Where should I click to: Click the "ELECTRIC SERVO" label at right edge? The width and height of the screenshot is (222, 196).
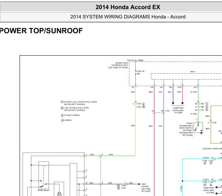[212, 149]
